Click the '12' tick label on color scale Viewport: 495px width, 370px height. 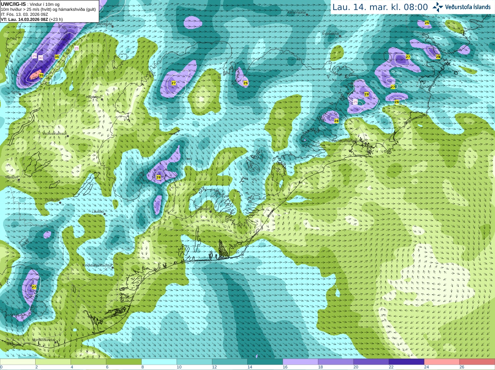214,367
